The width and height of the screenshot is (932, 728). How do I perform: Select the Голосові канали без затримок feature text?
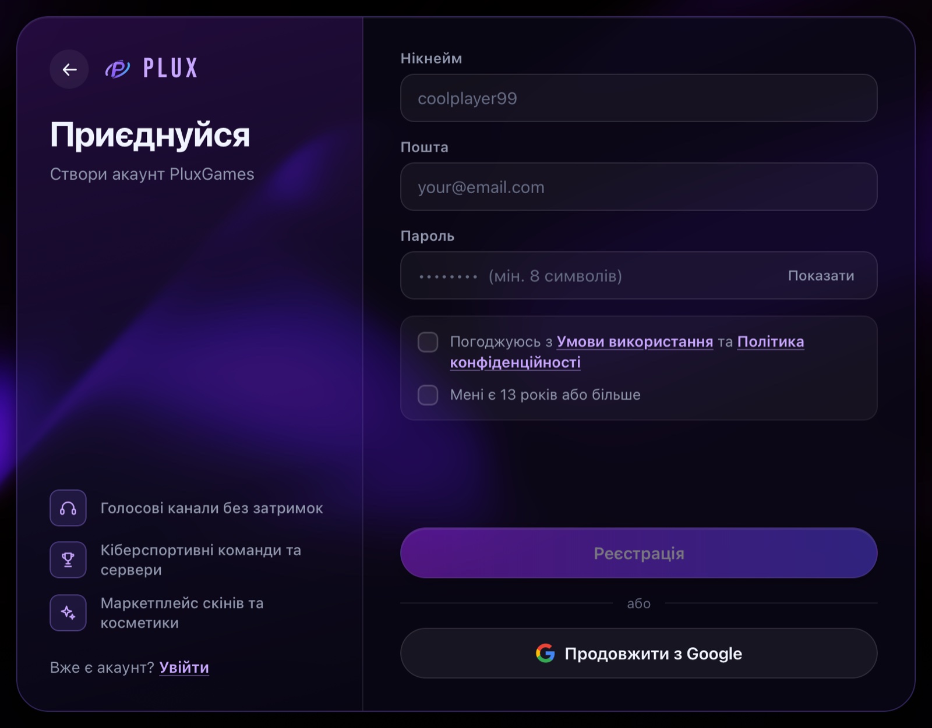[211, 508]
